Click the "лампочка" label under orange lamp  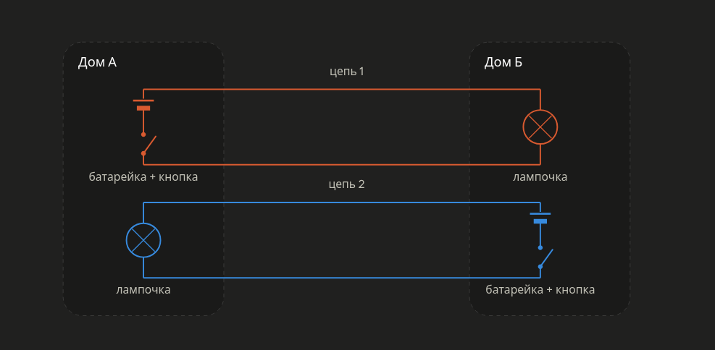tap(540, 176)
